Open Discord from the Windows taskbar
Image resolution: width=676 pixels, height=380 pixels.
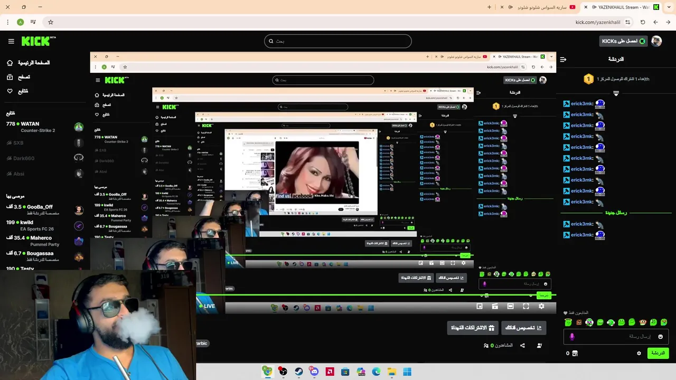pyautogui.click(x=314, y=372)
